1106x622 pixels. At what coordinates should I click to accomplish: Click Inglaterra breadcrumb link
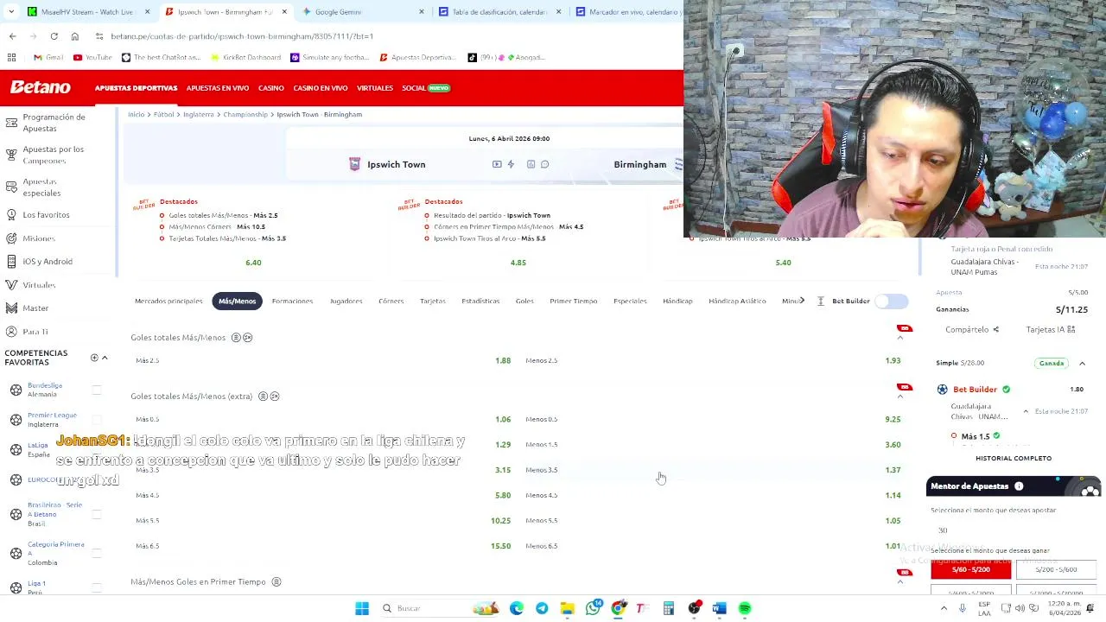coord(198,114)
